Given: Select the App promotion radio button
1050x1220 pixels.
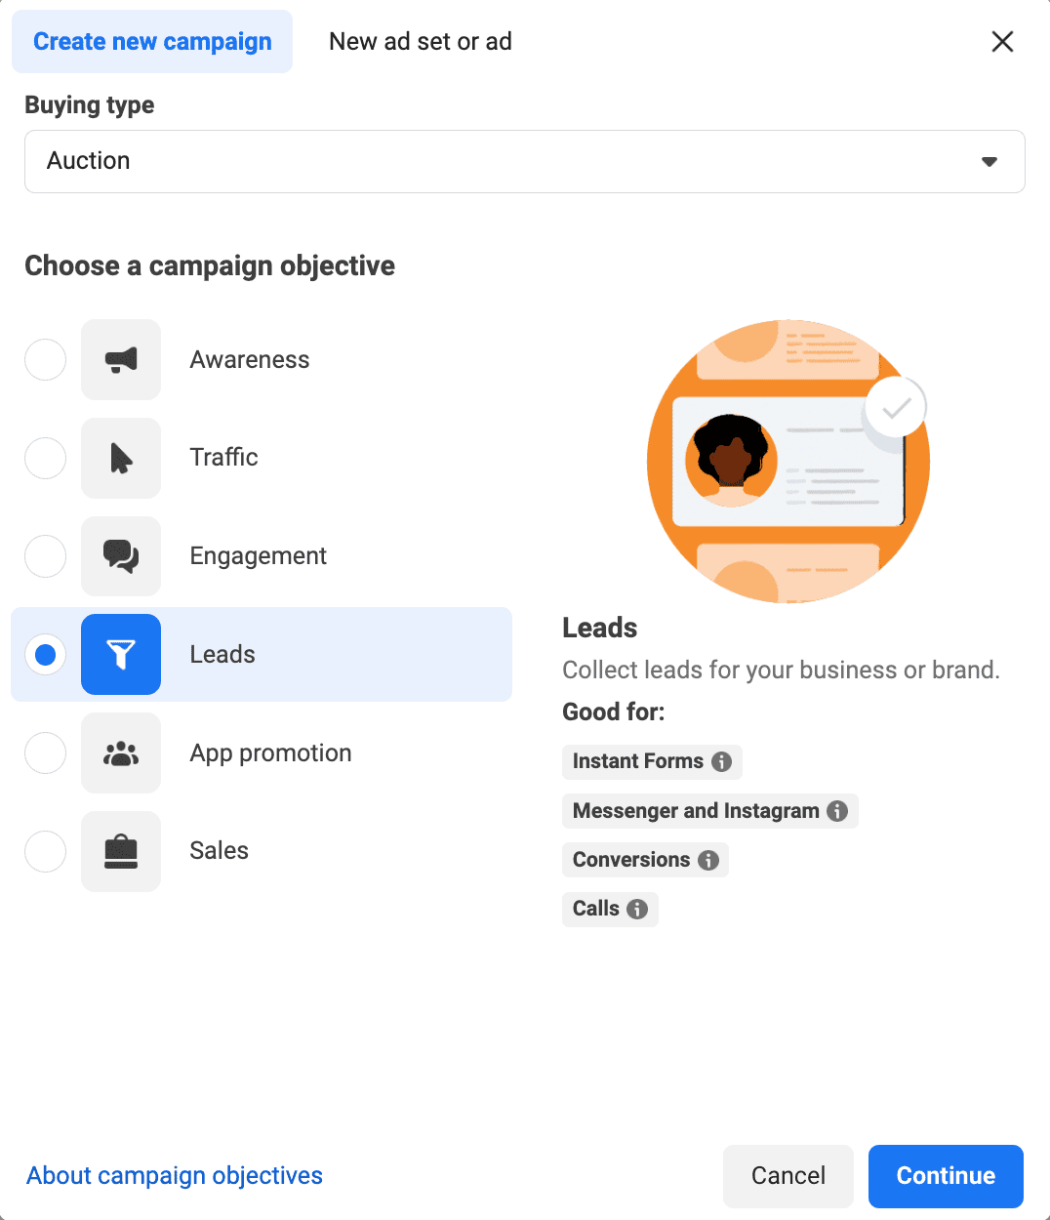Looking at the screenshot, I should [45, 753].
